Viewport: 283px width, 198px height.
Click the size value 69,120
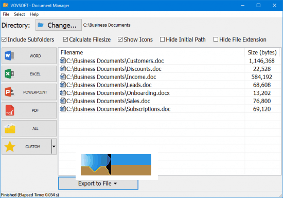click(262, 109)
